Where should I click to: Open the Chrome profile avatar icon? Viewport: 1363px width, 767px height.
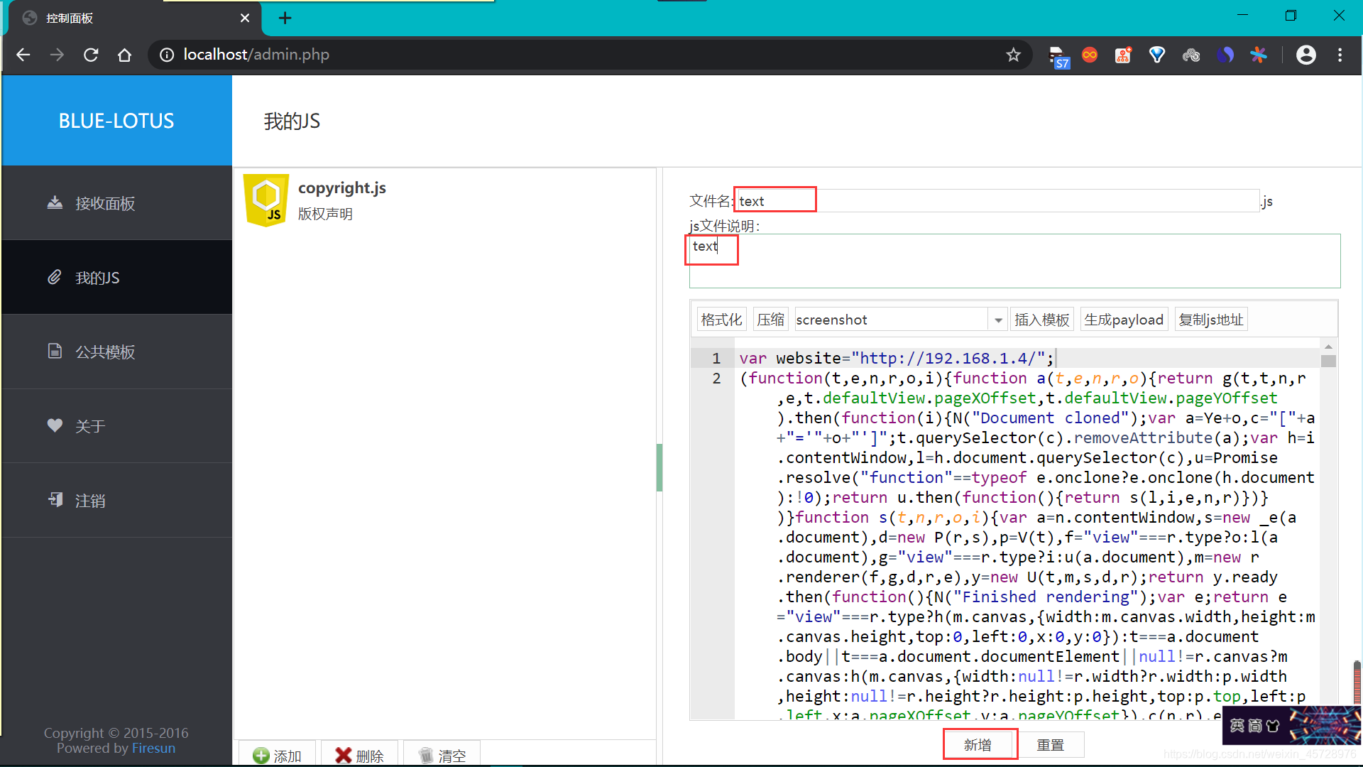1305,55
